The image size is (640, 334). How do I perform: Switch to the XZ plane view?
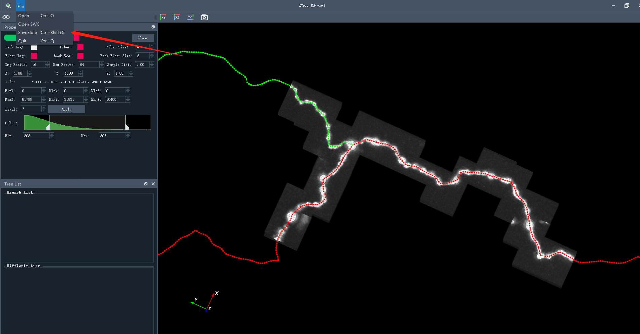point(176,17)
